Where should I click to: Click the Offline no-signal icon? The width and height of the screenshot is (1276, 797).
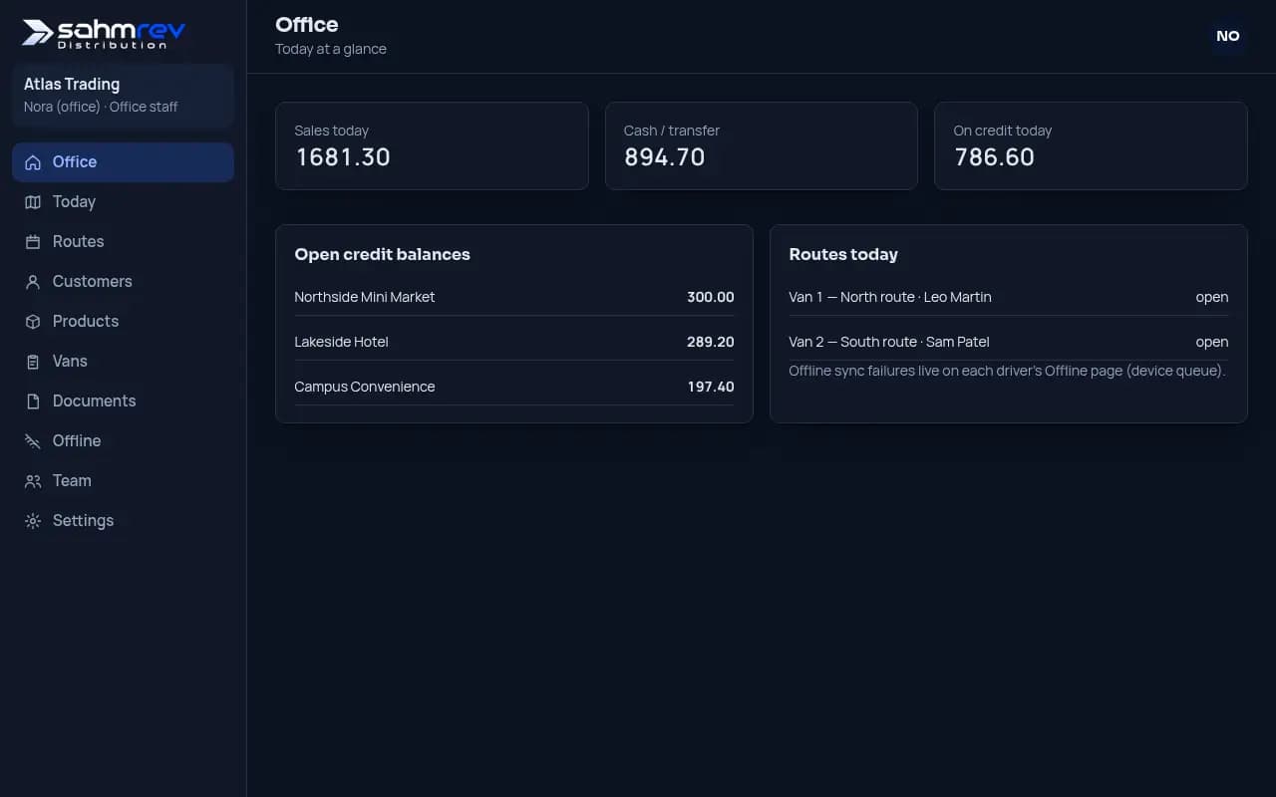click(33, 441)
